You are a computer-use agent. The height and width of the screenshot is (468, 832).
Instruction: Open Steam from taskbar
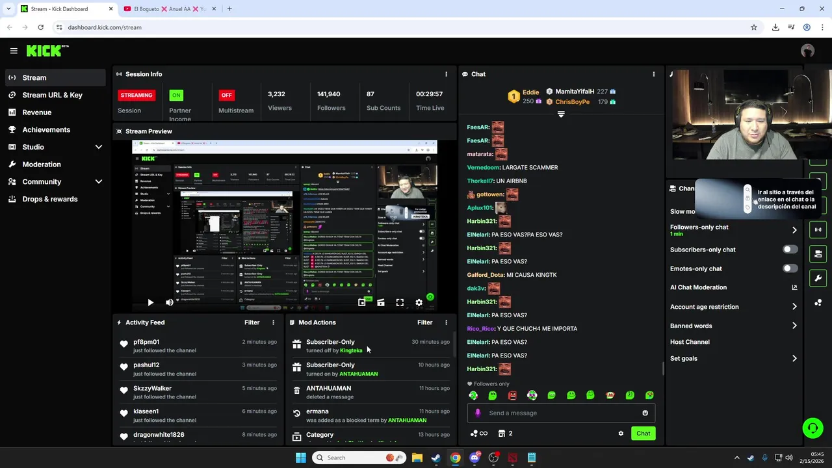click(435, 458)
